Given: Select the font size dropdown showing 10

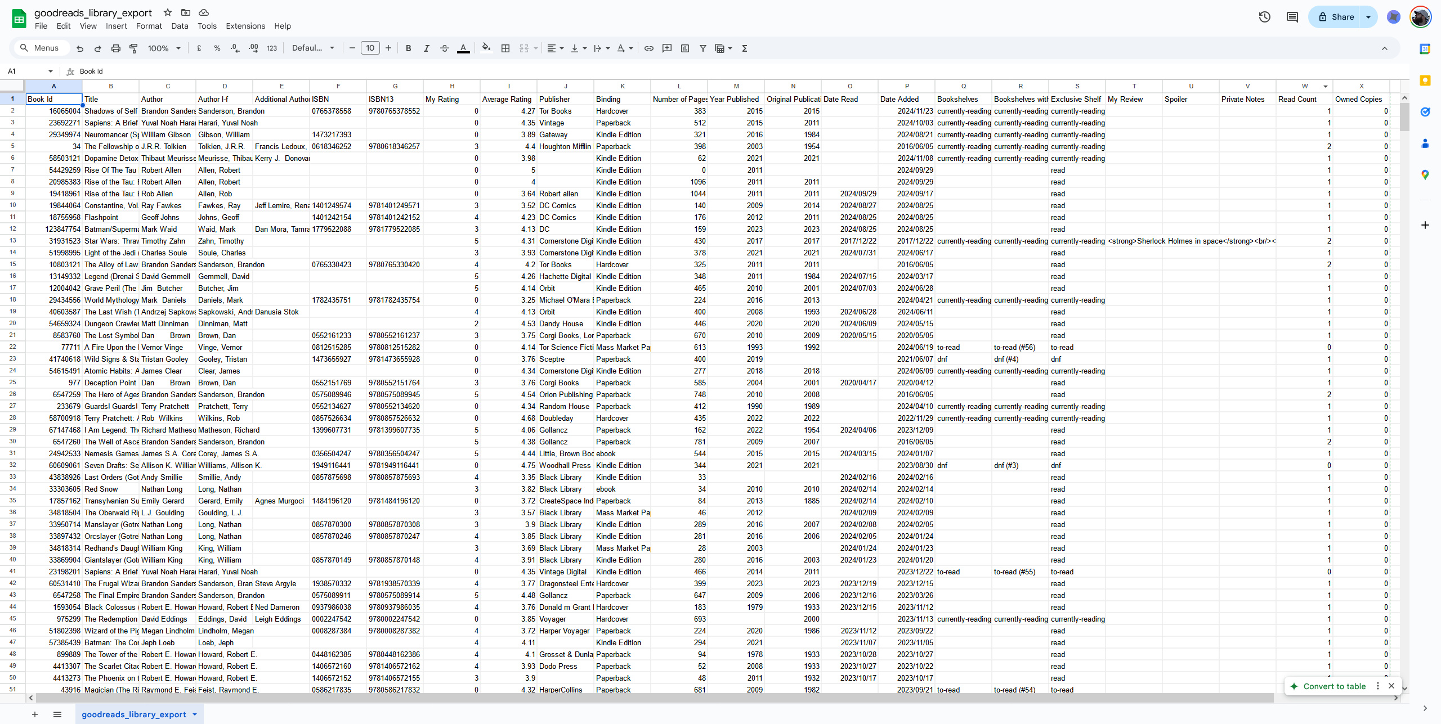Looking at the screenshot, I should pyautogui.click(x=369, y=48).
